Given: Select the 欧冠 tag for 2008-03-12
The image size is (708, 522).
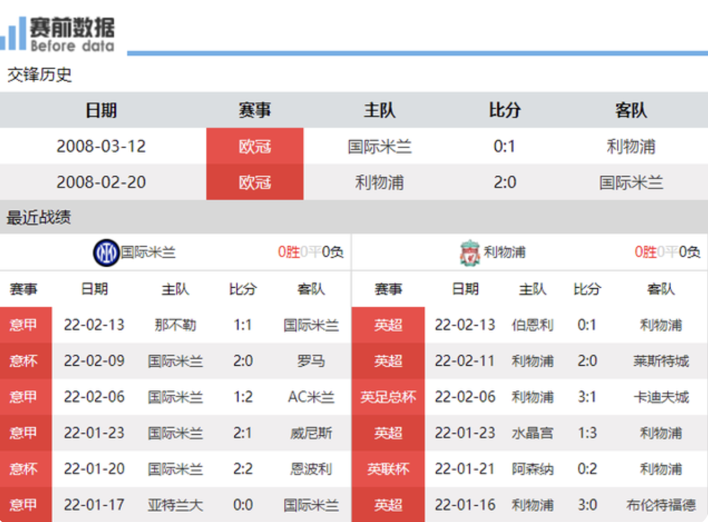Looking at the screenshot, I should (255, 146).
